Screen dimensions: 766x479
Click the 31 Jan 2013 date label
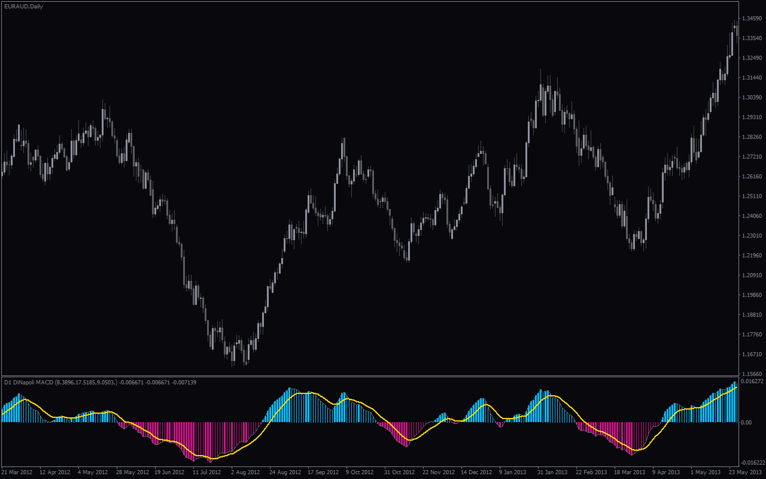[552, 472]
